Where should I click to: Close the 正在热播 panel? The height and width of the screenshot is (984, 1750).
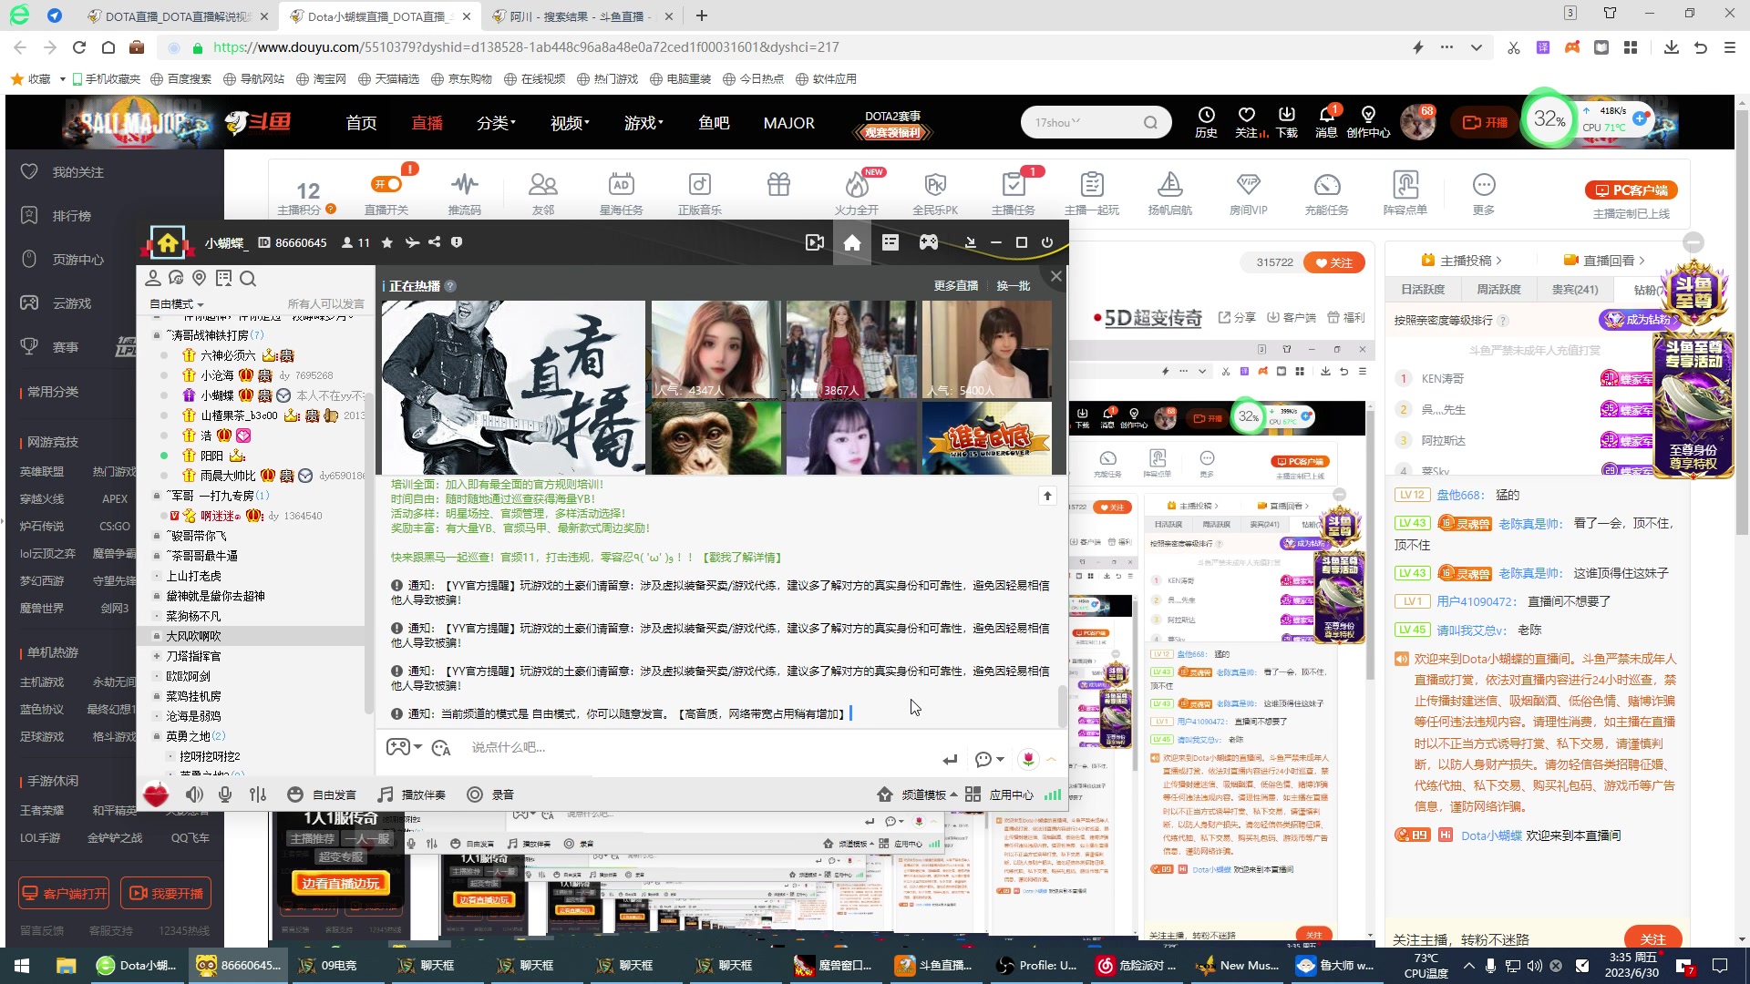(x=1055, y=276)
